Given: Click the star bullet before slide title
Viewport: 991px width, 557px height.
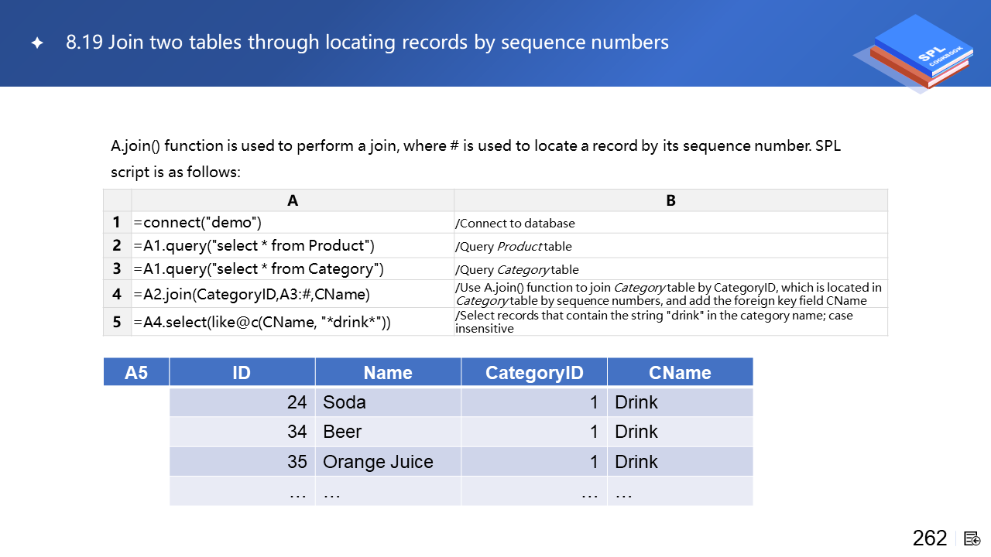Looking at the screenshot, I should [x=37, y=43].
